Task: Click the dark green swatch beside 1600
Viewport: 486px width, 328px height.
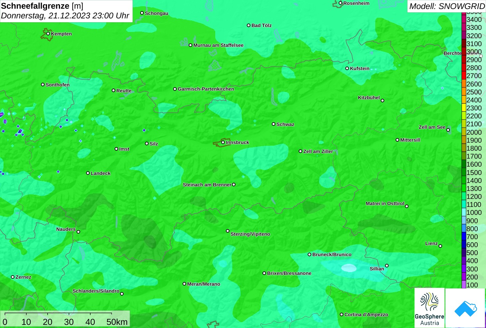Action: click(464, 164)
